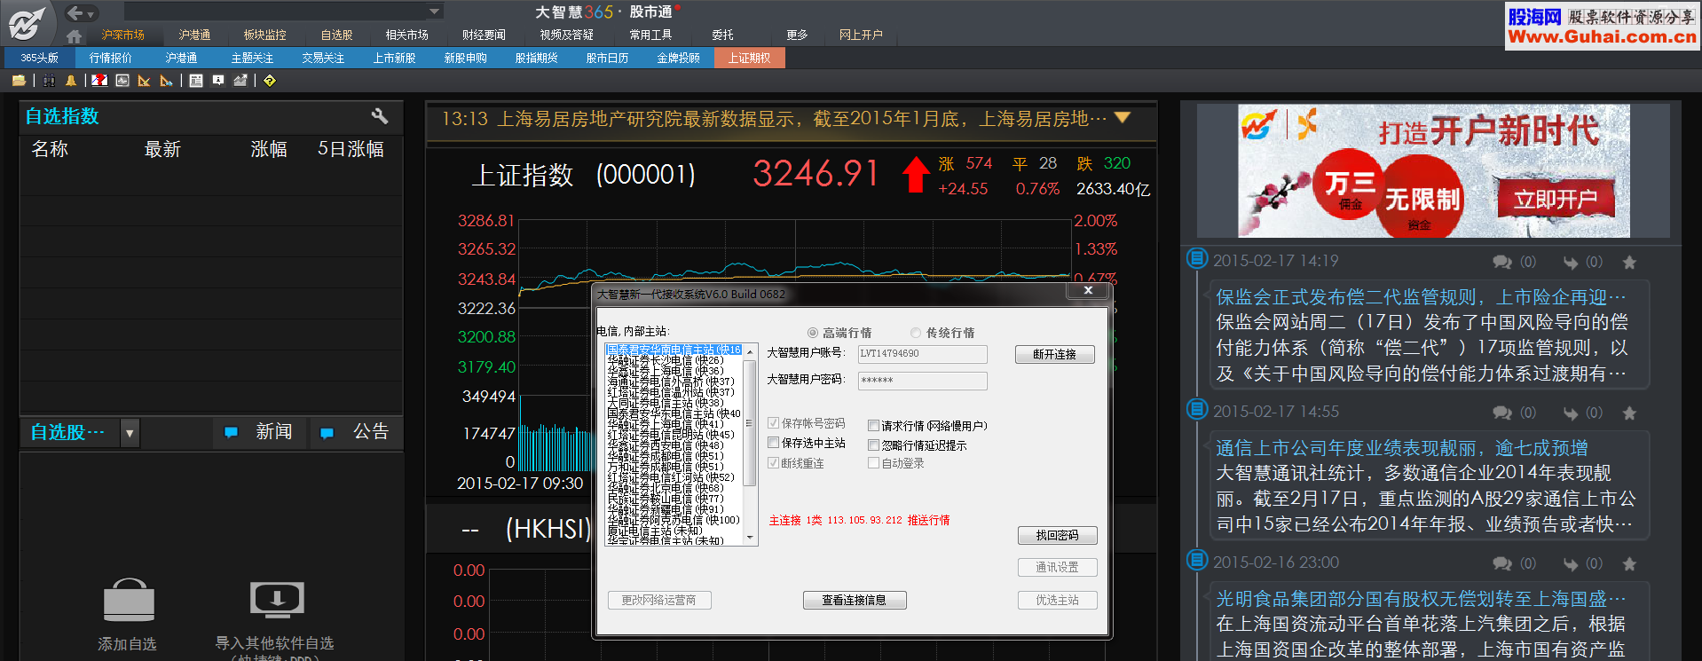
Task: Click 导入其他软件自选 download icon
Action: coord(277,601)
